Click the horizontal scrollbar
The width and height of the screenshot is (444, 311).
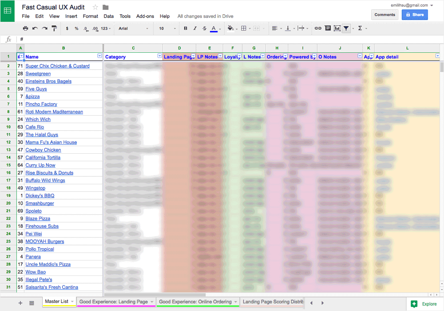click(x=155, y=295)
